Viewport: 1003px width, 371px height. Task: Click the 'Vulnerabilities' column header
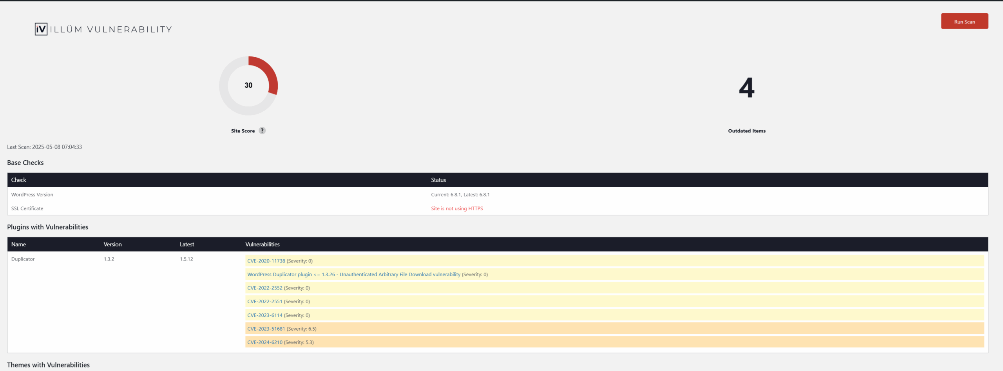point(262,244)
